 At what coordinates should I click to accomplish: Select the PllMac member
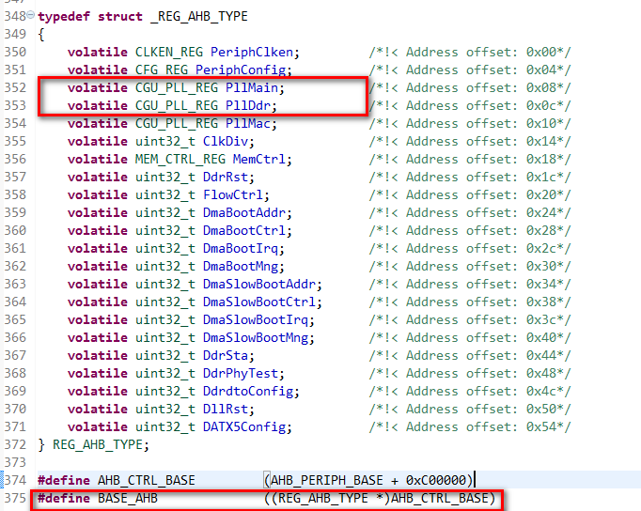[248, 123]
